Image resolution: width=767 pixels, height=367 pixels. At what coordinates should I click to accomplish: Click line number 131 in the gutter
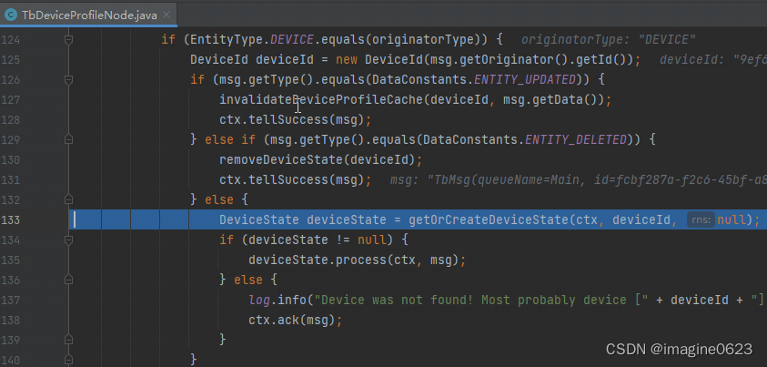click(x=10, y=180)
